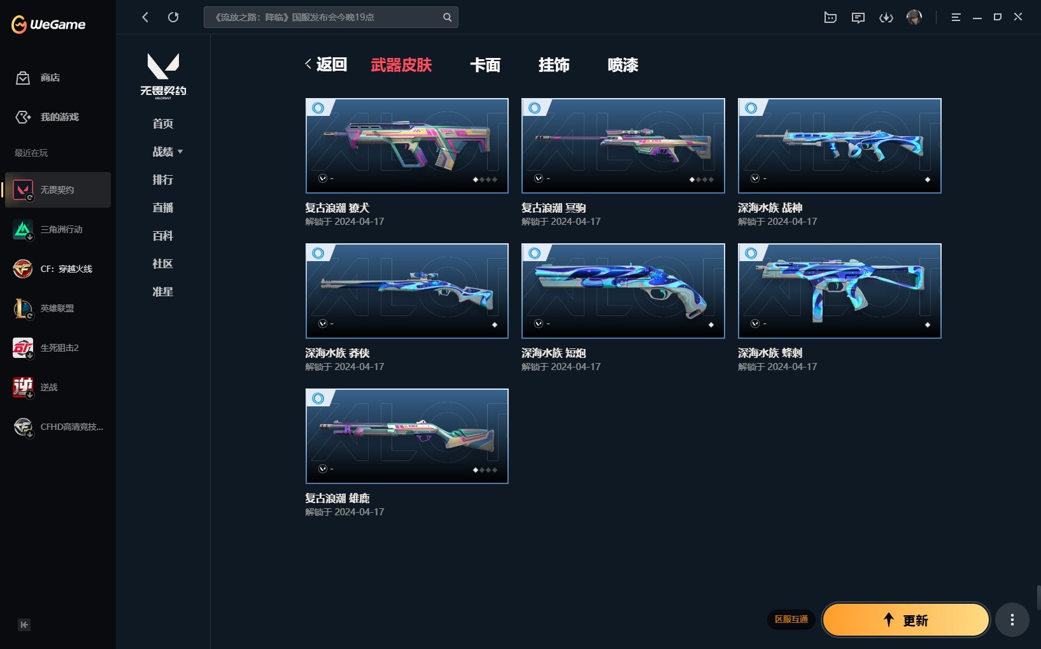Image resolution: width=1041 pixels, height=649 pixels.
Task: Click the WeGame logo
Action: [48, 24]
